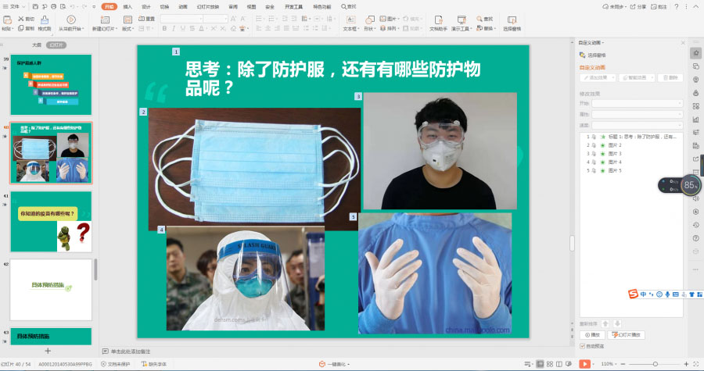Screen dimensions: 704x371
Task: Click the Slide Show (幻灯片播放) button in pane
Action: 626,334
